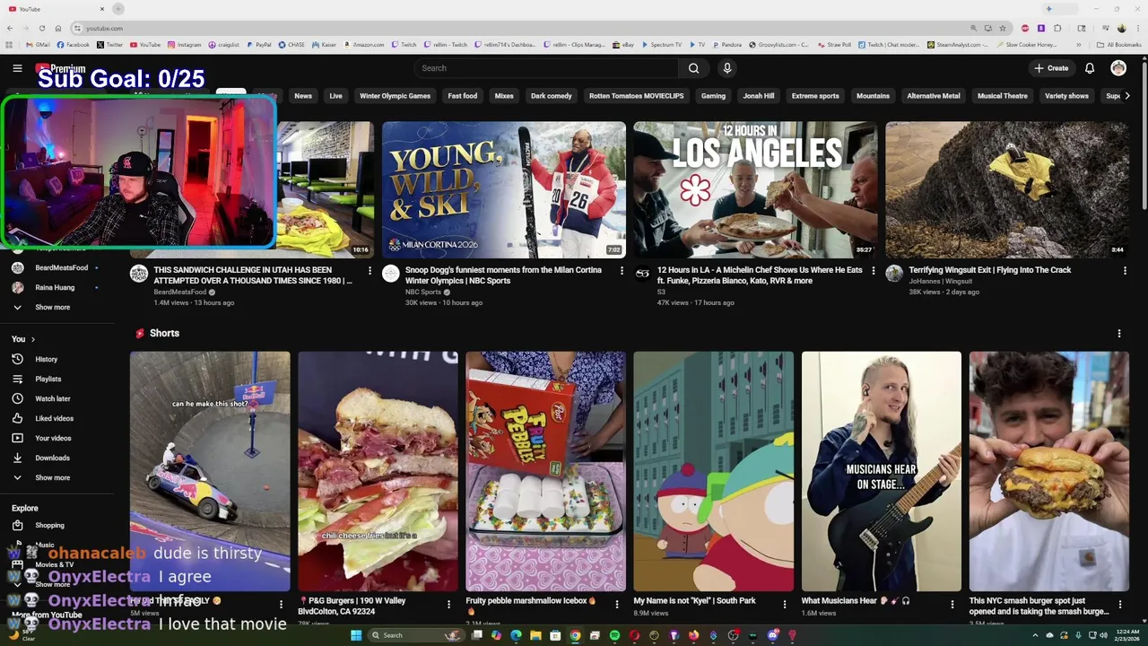Click the search magnifier button

click(693, 68)
